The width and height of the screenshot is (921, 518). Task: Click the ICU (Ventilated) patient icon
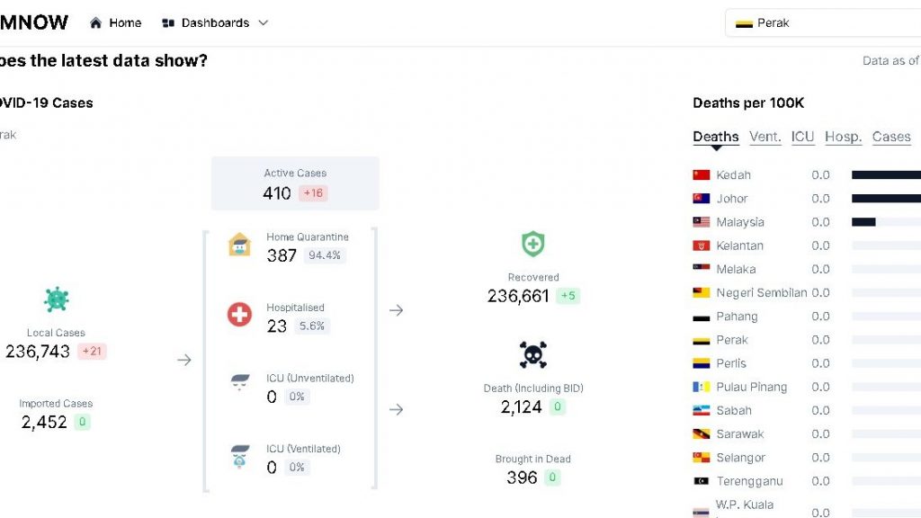pyautogui.click(x=239, y=455)
